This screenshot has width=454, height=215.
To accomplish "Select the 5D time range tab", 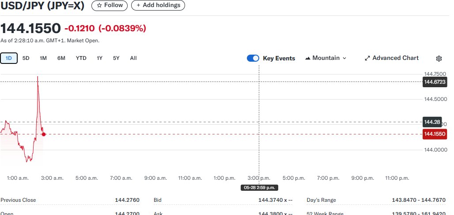I will (26, 58).
